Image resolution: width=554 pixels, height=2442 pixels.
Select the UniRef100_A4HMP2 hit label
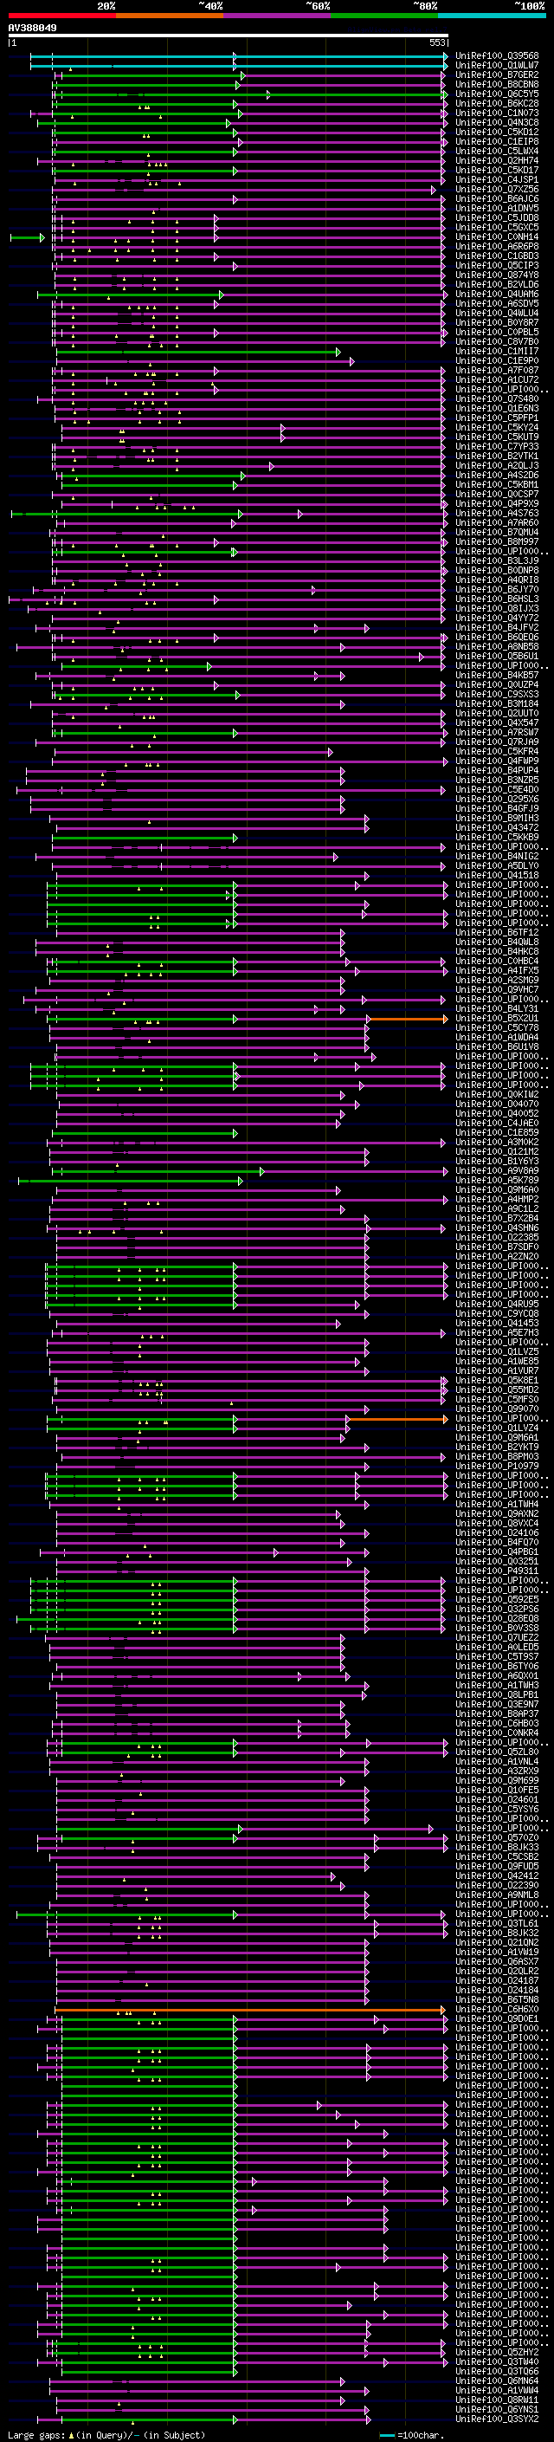(x=496, y=1200)
